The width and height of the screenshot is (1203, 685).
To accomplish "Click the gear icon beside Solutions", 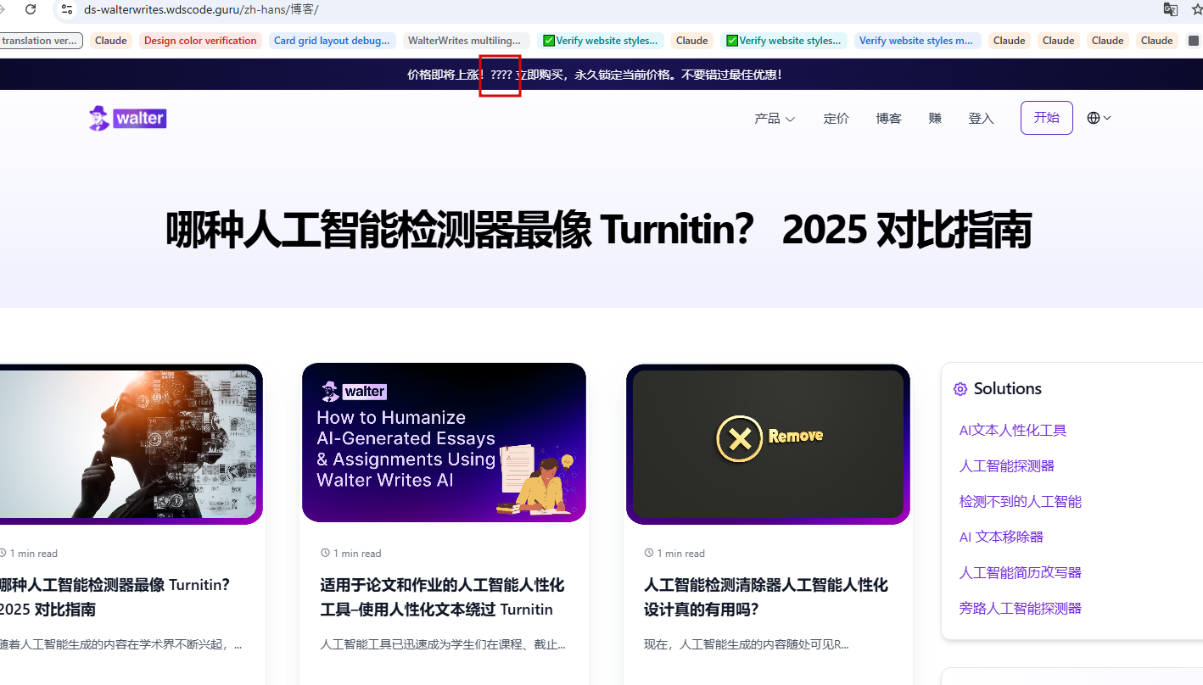I will click(x=960, y=389).
